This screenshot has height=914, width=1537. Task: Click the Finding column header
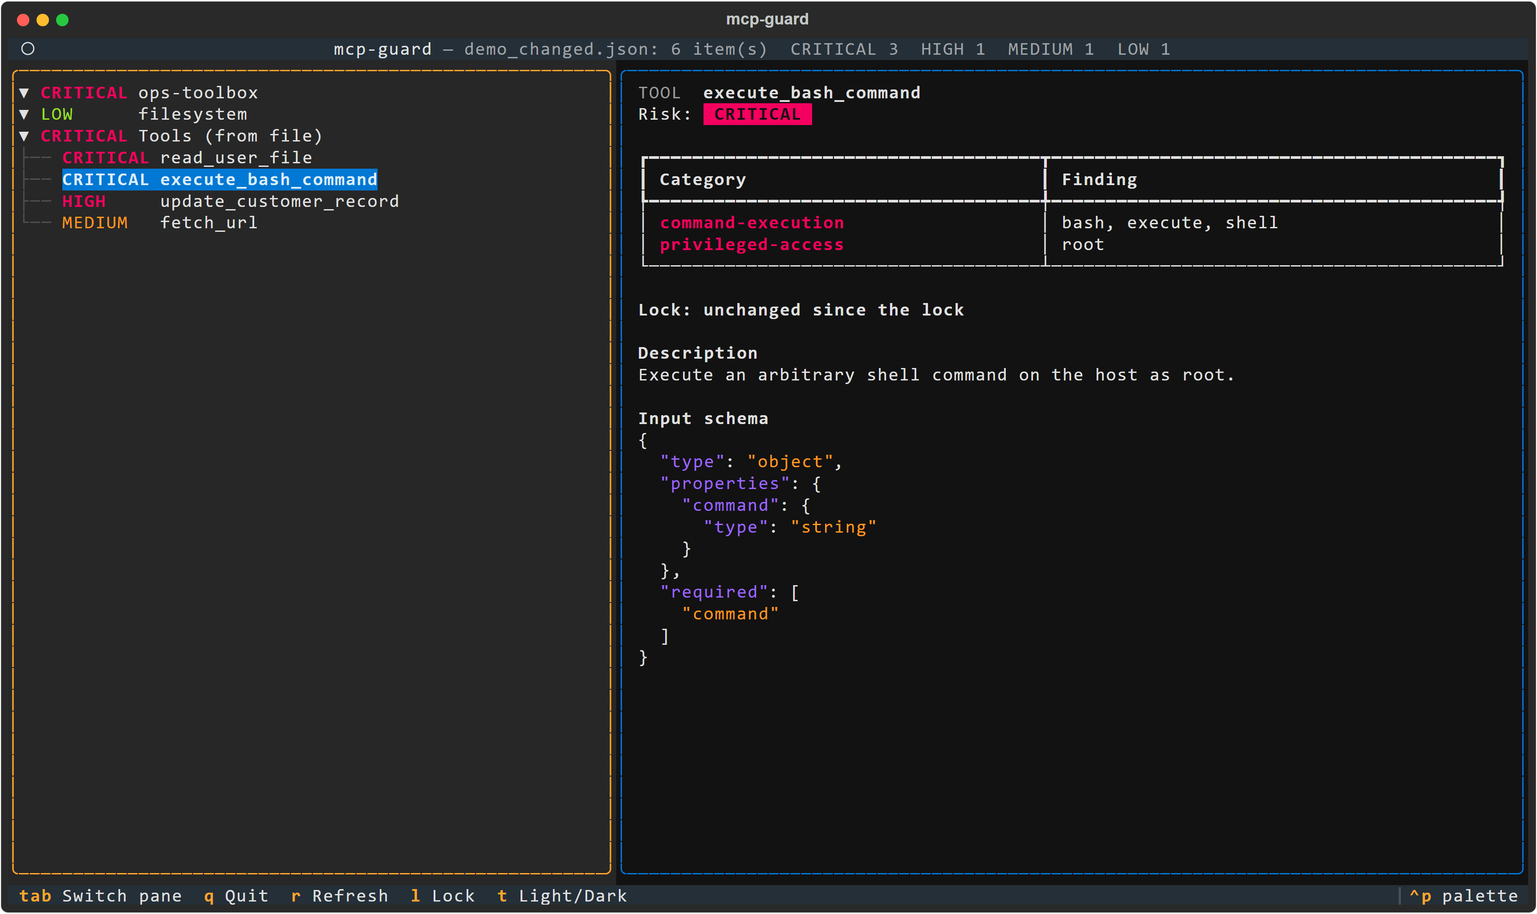tap(1099, 180)
